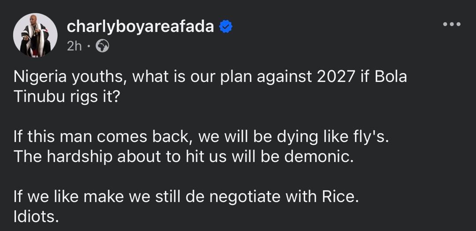Open the three-dot post options menu
Image resolution: width=476 pixels, height=231 pixels.
point(452,24)
